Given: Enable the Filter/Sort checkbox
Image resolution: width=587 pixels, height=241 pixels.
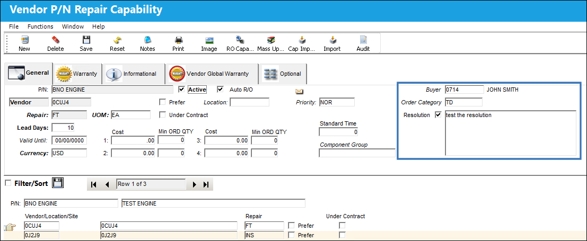Looking at the screenshot, I should (x=7, y=183).
